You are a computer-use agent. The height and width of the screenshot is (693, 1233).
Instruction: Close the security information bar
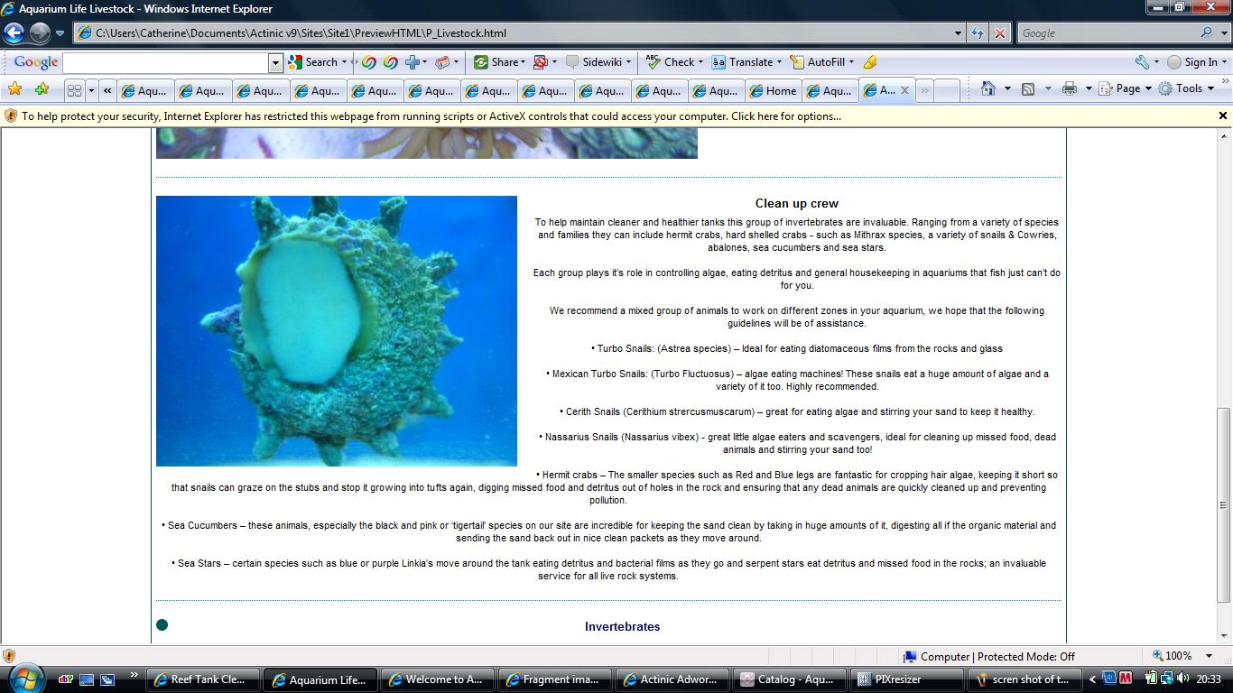[1223, 115]
